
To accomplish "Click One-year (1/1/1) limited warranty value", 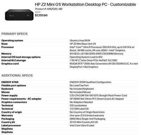I will coord(87,116).
